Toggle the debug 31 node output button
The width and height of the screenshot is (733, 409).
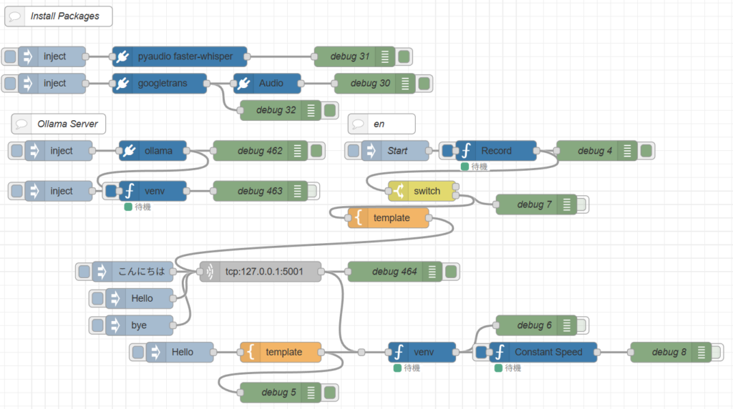404,56
